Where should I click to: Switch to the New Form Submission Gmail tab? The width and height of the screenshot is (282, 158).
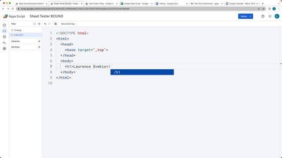coord(207,4)
